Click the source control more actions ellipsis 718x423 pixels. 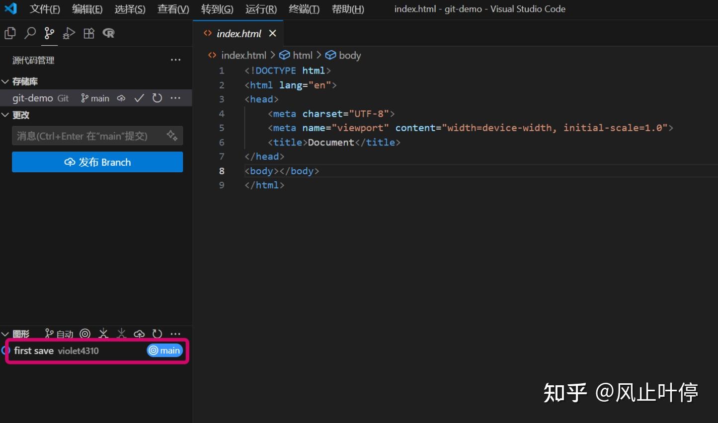(x=175, y=60)
